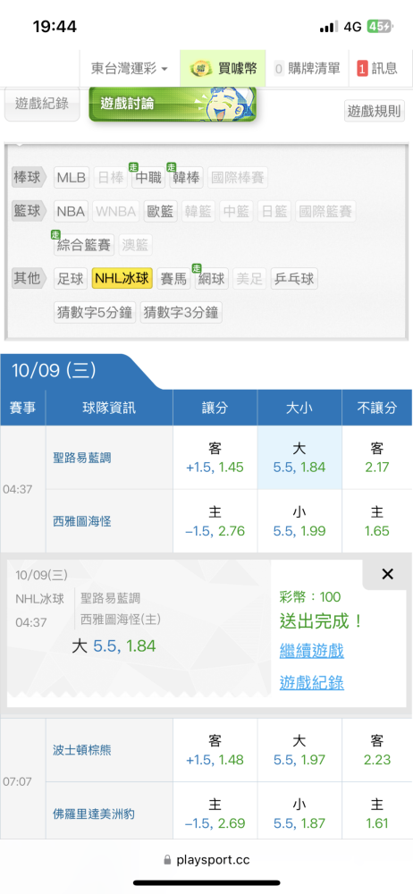This screenshot has width=413, height=894.
Task: Close the bet confirmation panel
Action: tap(387, 574)
